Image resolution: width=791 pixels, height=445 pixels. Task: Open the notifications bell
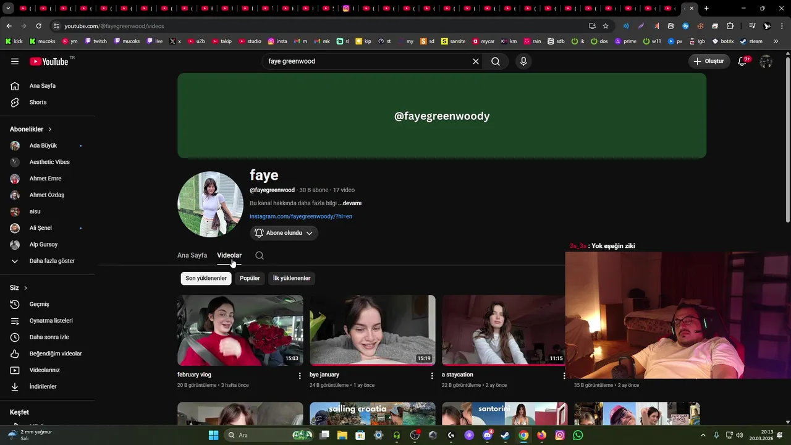pos(743,61)
